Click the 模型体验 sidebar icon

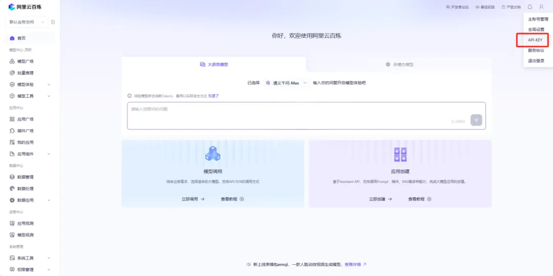[x=12, y=84]
